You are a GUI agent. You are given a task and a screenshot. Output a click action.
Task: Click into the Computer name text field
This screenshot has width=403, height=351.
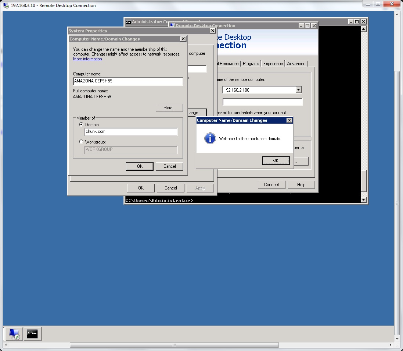(128, 81)
